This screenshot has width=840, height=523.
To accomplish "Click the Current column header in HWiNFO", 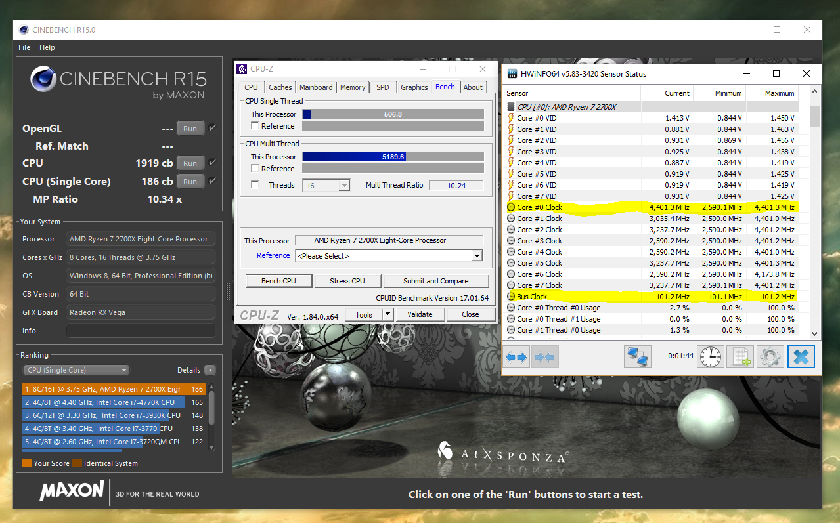I will 676,93.
